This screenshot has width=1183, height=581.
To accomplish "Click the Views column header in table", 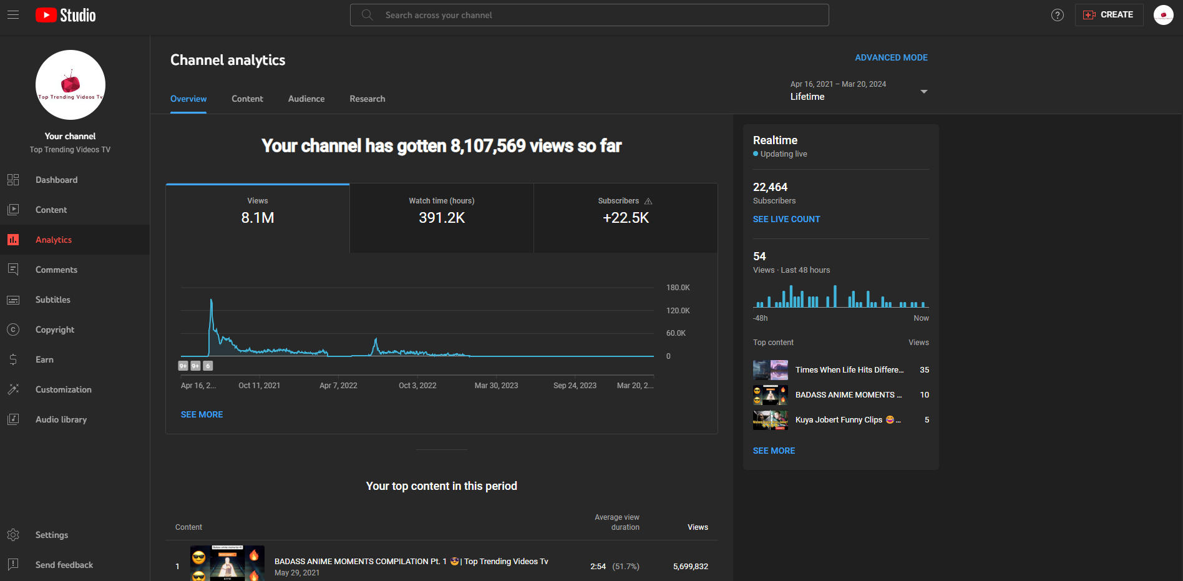I will click(698, 527).
